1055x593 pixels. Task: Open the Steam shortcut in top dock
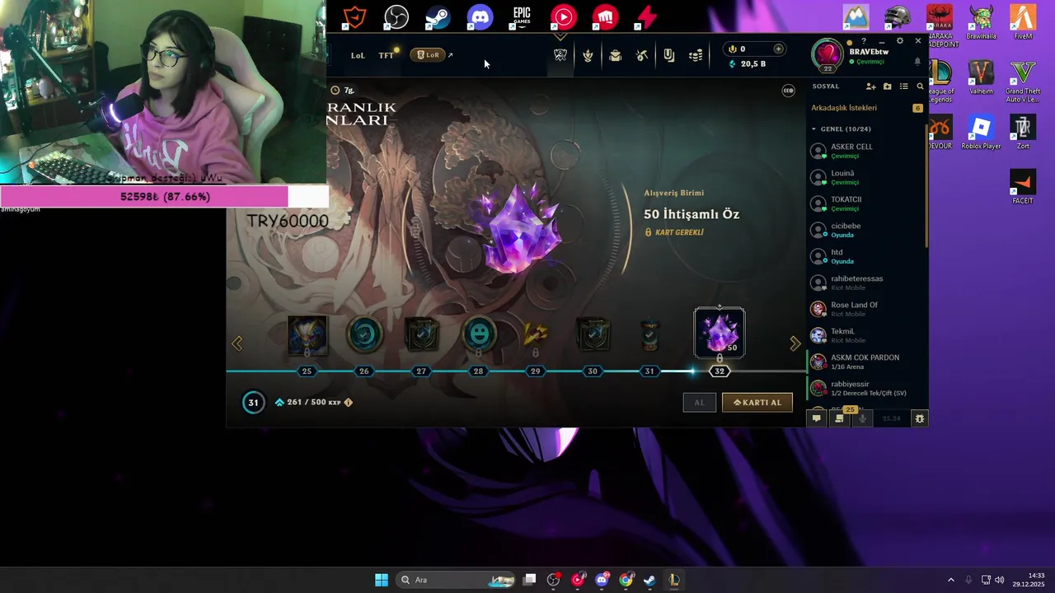[x=438, y=16]
